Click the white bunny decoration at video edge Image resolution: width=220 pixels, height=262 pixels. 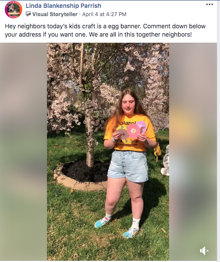165,160
